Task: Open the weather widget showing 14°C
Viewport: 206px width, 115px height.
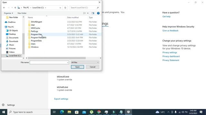Action: 160,112
